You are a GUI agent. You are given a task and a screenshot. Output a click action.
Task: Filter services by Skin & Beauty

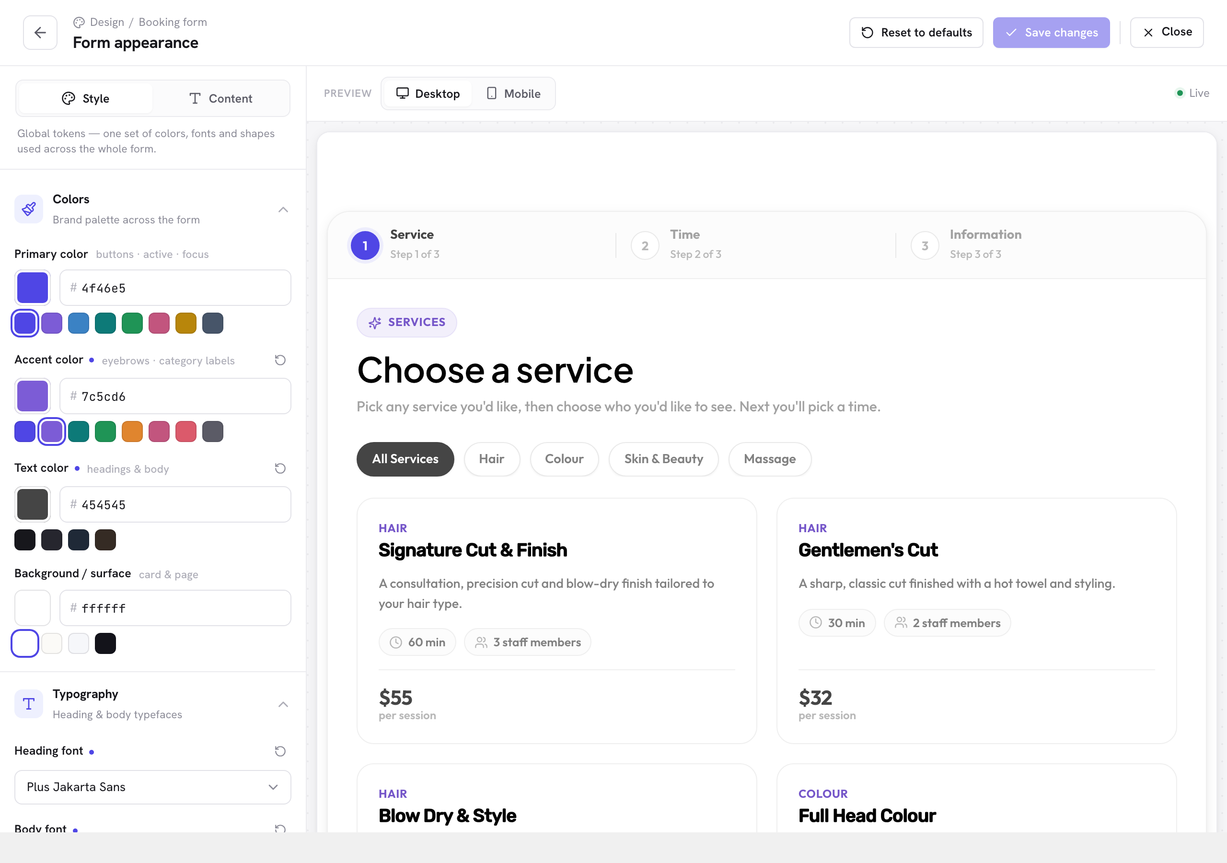(x=664, y=459)
